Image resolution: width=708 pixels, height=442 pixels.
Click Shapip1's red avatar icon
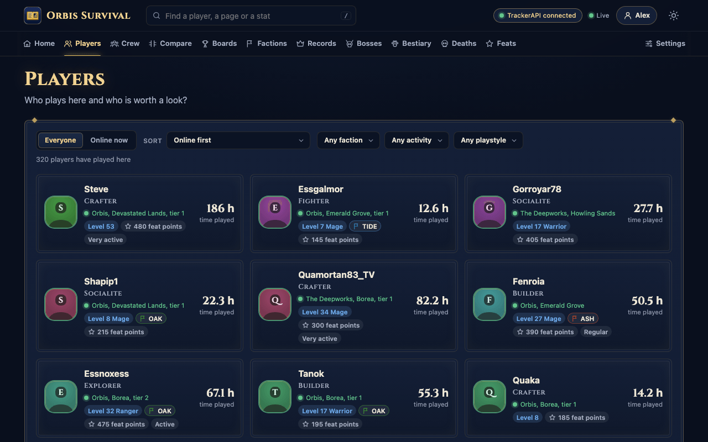61,304
